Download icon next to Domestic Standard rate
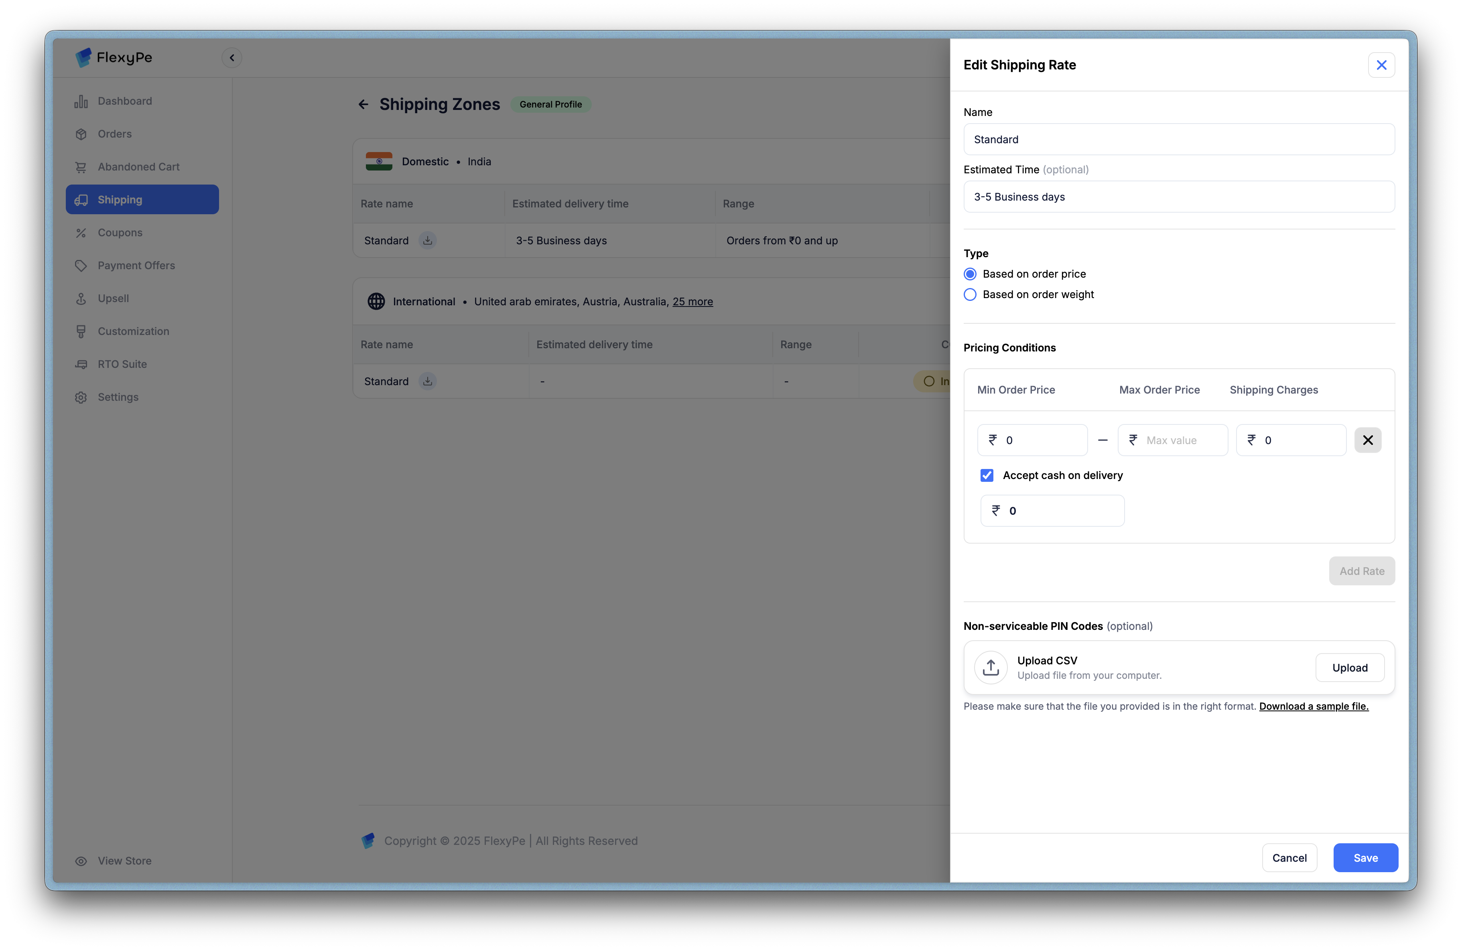Viewport: 1462px width, 950px height. click(428, 241)
